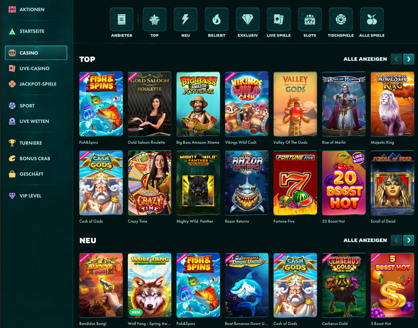Click the Live Wetten play icon

click(12, 121)
